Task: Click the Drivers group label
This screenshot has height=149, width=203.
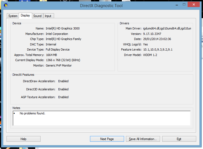Action: (x=124, y=23)
